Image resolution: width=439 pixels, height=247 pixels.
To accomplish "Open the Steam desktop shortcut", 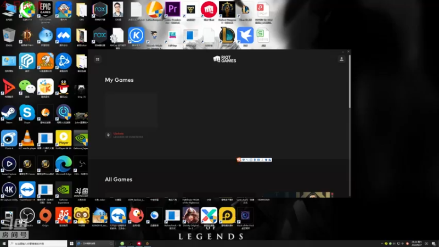I will click(x=9, y=113).
